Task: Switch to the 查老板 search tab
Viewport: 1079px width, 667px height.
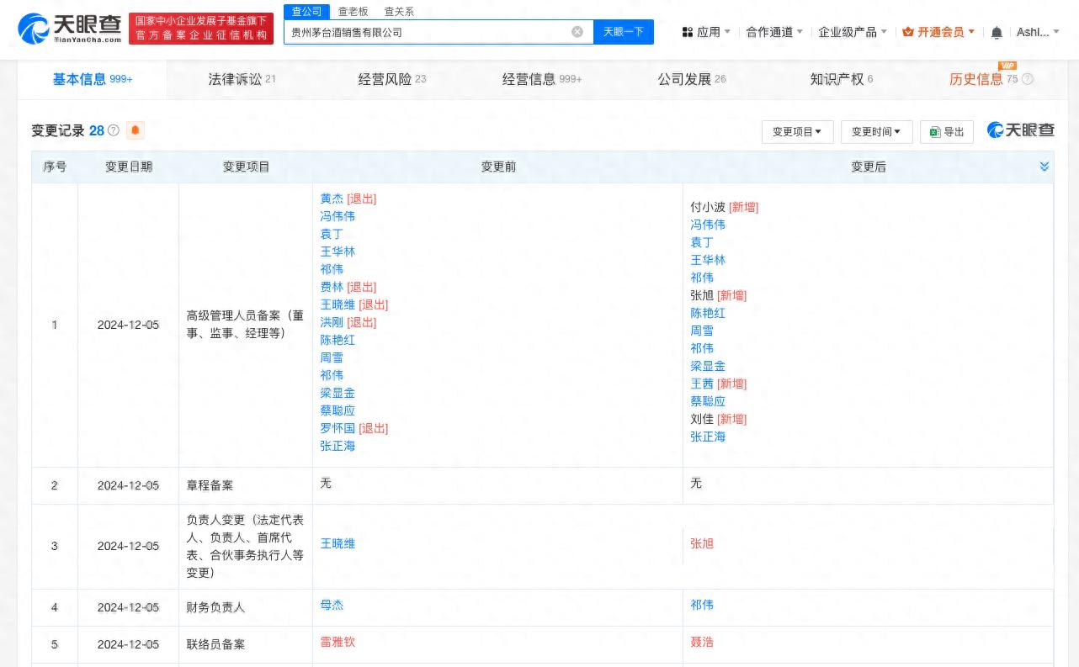Action: (x=353, y=11)
